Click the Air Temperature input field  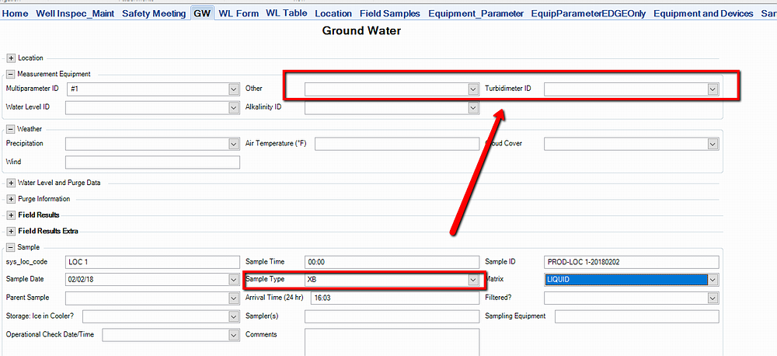pos(396,144)
